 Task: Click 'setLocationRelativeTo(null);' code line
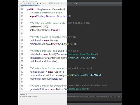(x=45, y=30)
